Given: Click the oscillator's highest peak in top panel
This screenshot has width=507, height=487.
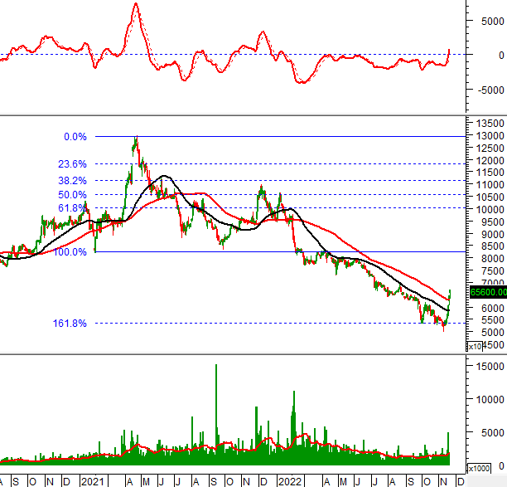Looking at the screenshot, I should (x=135, y=5).
